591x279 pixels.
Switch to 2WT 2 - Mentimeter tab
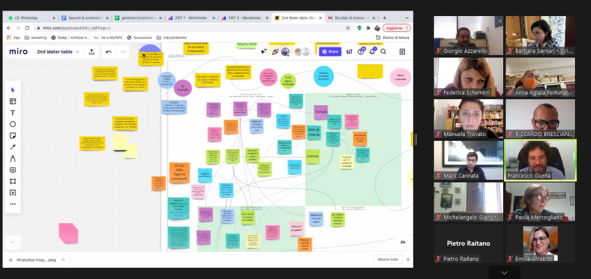[246, 17]
